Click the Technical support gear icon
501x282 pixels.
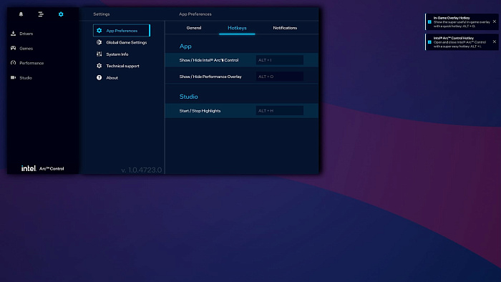tap(99, 66)
